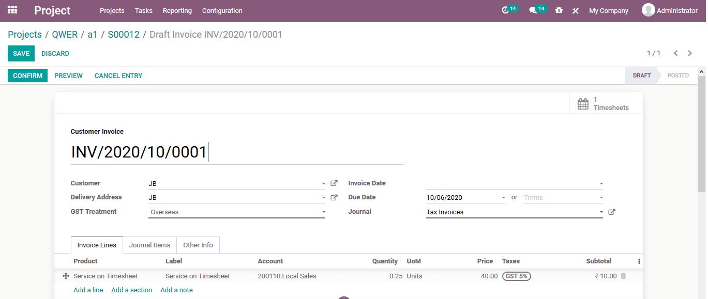708x299 pixels.
Task: Open the S00012 breadcrumb link
Action: tap(124, 34)
